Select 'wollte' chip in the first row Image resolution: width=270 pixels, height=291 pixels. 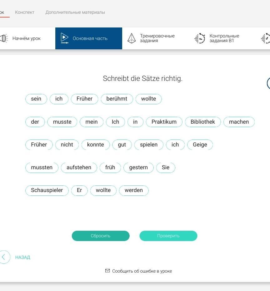148,99
